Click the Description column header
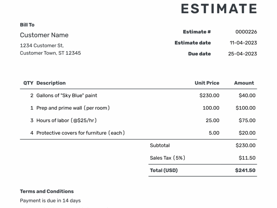This screenshot has height=208, width=277. coord(51,83)
